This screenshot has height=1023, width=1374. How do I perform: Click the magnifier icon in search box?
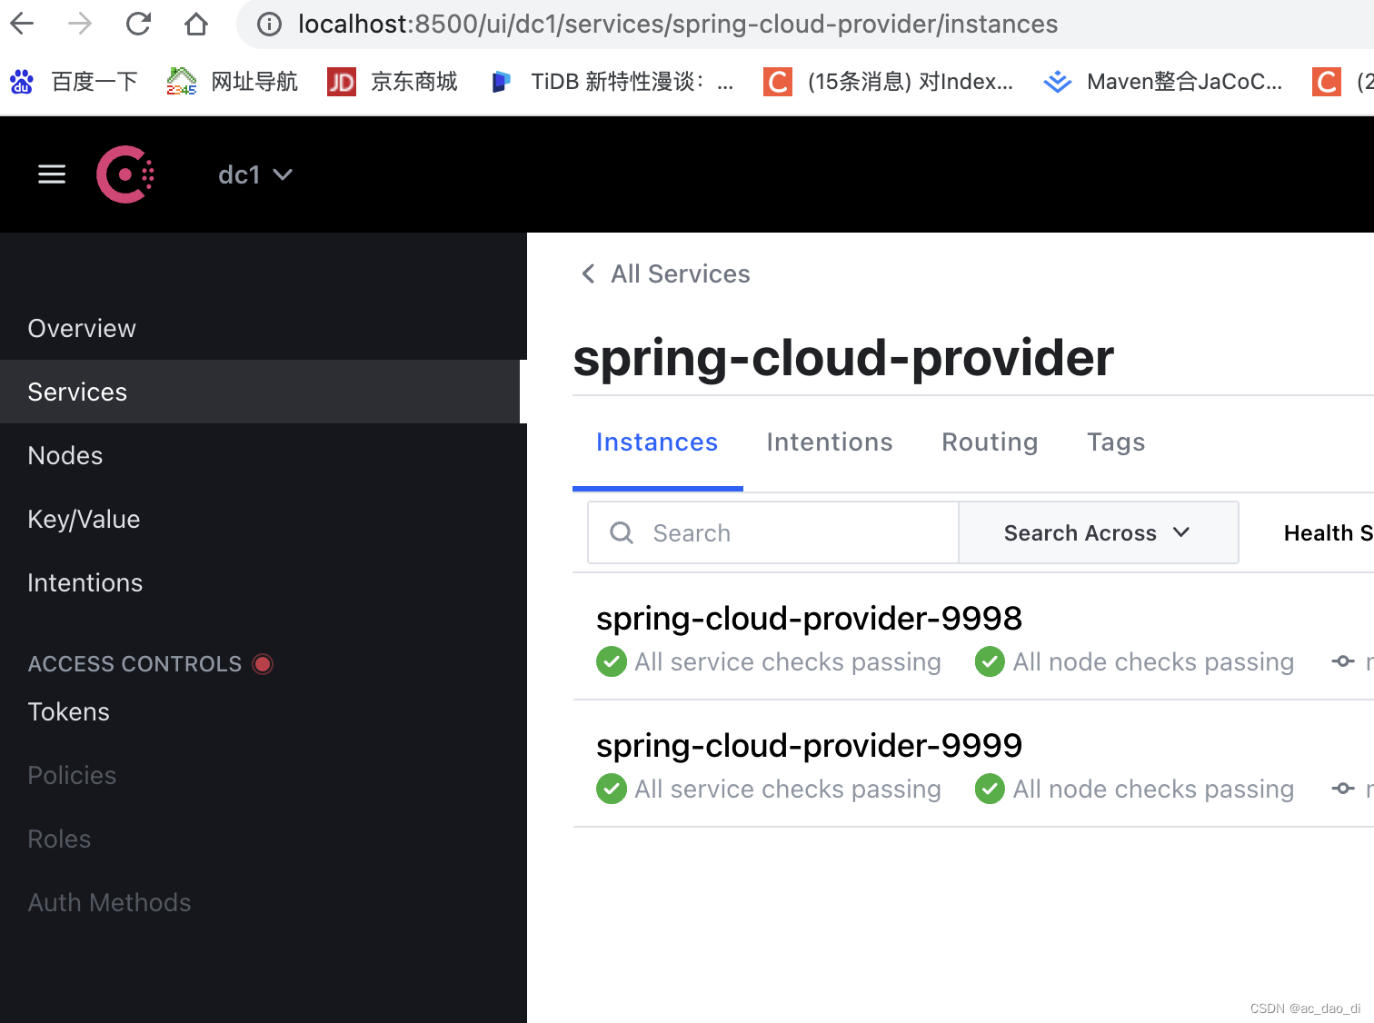click(622, 532)
